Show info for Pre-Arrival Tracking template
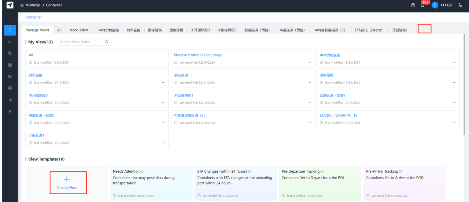This screenshot has height=202, width=469. [x=400, y=171]
